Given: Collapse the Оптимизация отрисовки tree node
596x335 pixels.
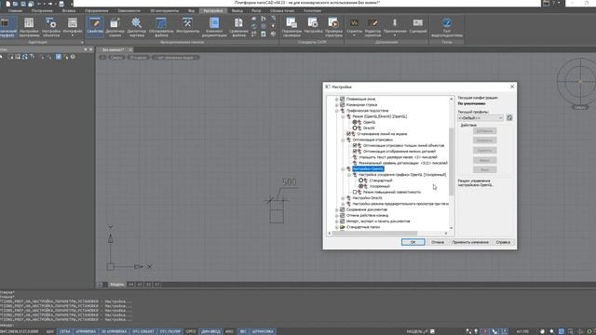Looking at the screenshot, I should pyautogui.click(x=343, y=140).
